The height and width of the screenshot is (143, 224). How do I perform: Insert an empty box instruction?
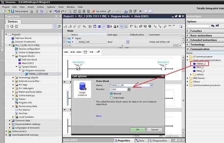[x=85, y=52]
